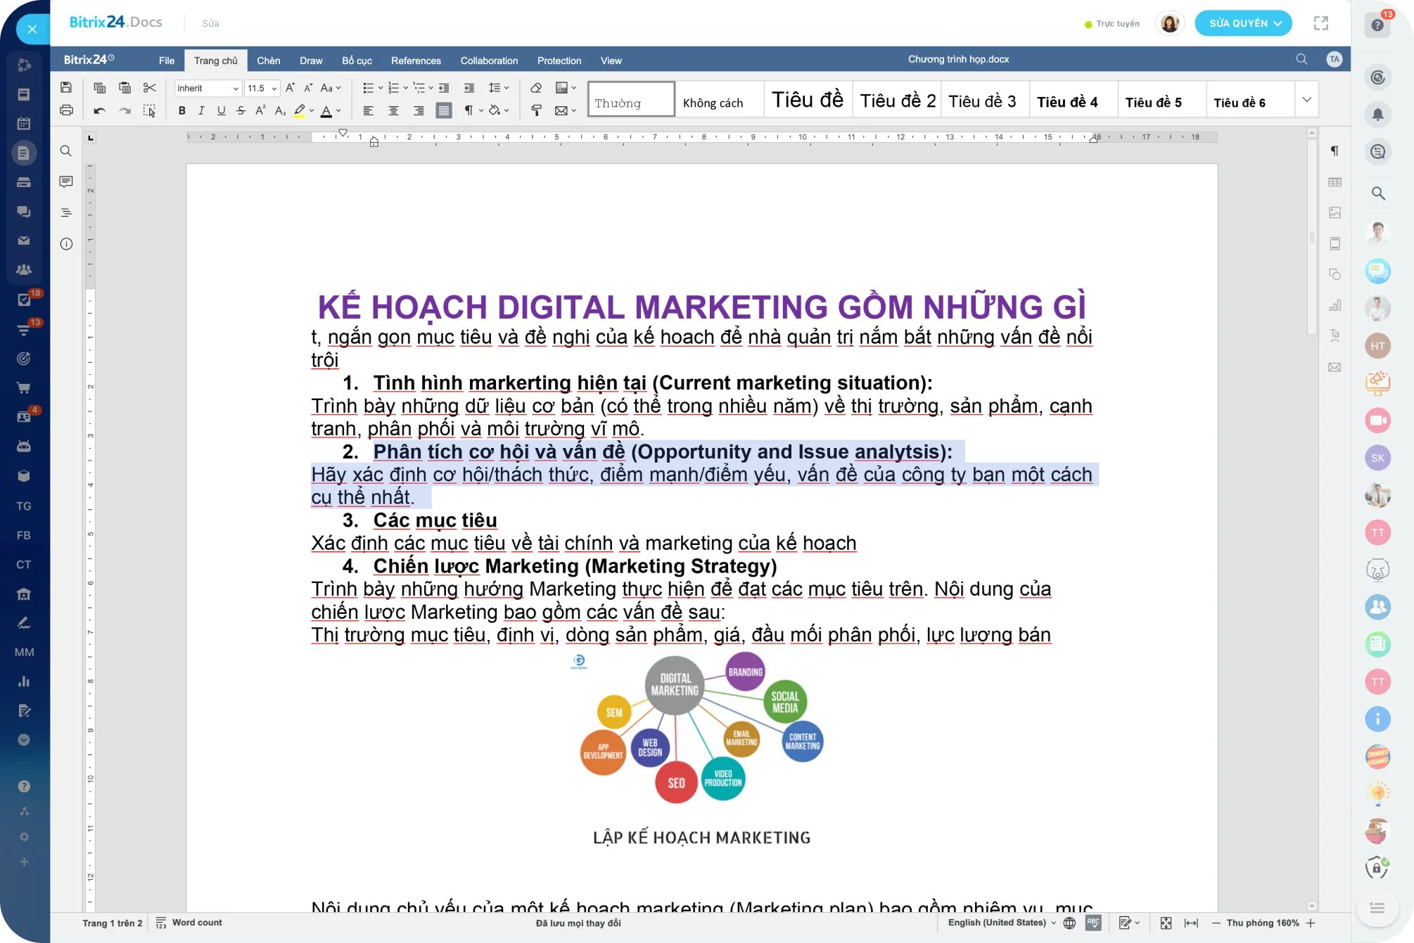Toggle Italic formatting
Screen dimensions: 1414x943
201,110
